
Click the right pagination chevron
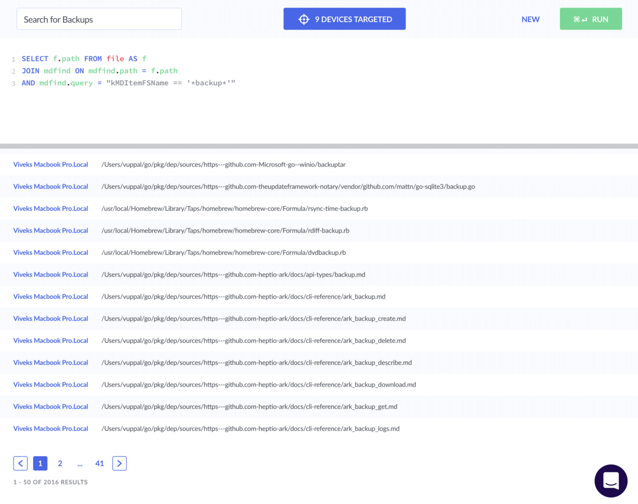[x=119, y=463]
